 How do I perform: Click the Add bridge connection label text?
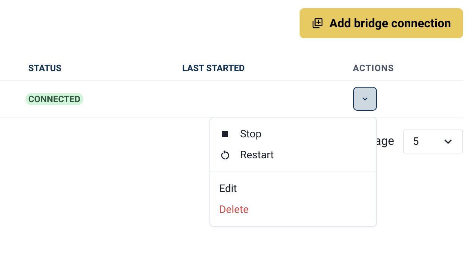pyautogui.click(x=390, y=23)
